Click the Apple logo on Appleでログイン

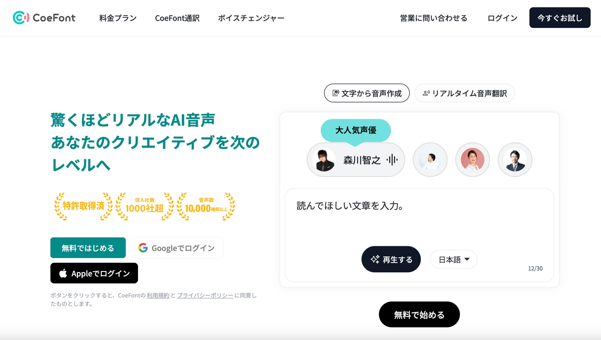click(63, 273)
